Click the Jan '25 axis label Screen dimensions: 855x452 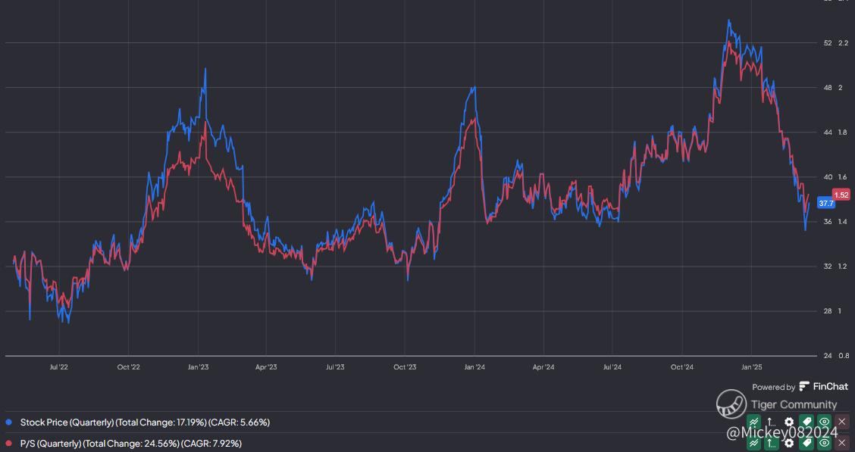751,367
